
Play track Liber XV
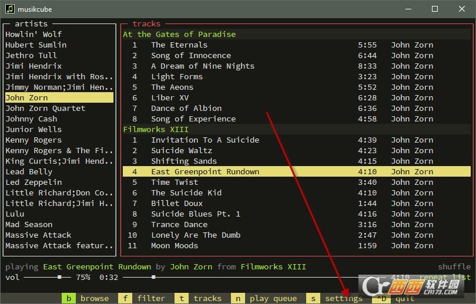(297, 97)
